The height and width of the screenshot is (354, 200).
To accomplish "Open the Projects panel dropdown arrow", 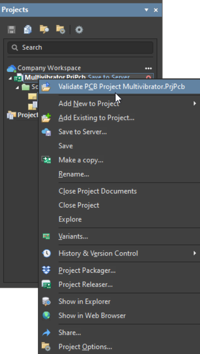I will point(147,10).
